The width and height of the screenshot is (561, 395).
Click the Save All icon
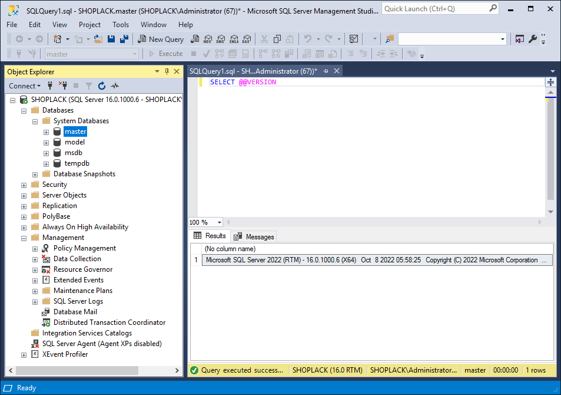point(124,39)
